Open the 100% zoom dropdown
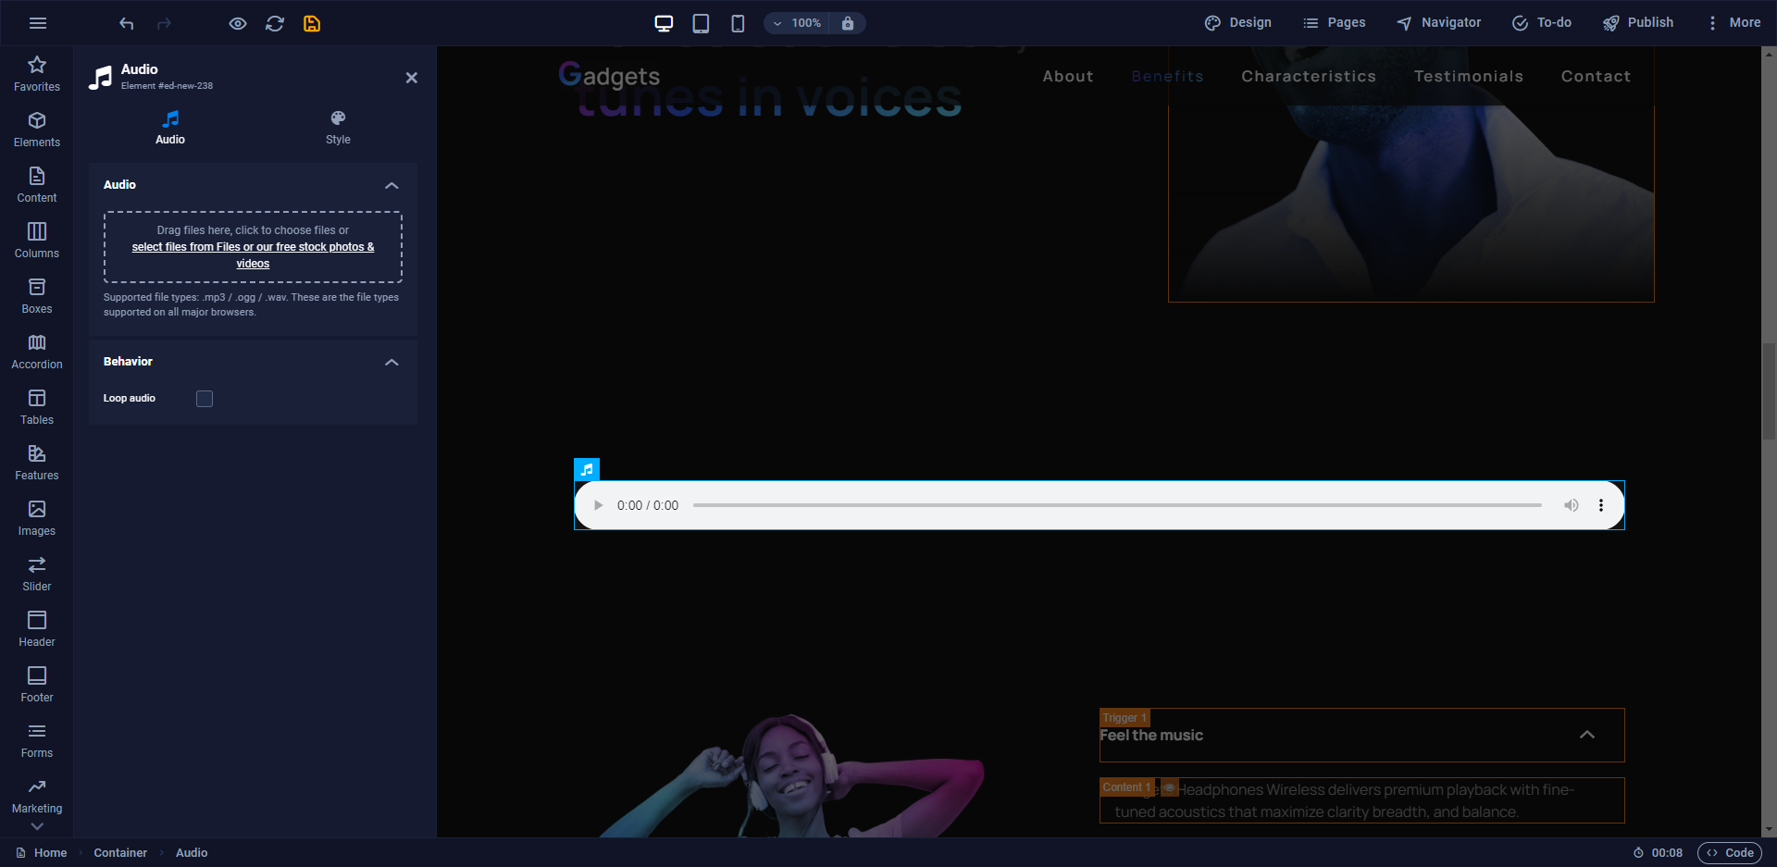1777x867 pixels. pyautogui.click(x=797, y=23)
